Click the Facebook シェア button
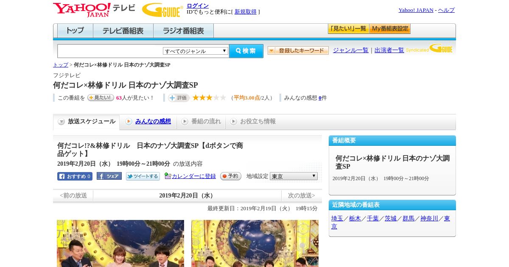The height and width of the screenshot is (267, 509). (x=109, y=176)
